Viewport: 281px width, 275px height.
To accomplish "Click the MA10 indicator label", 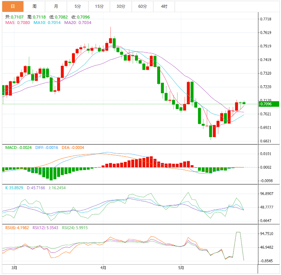I will pos(47,23).
